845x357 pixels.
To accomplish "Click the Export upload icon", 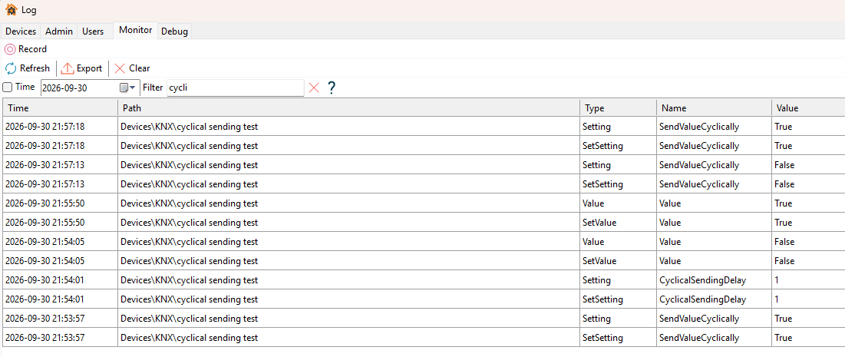I will tap(68, 68).
